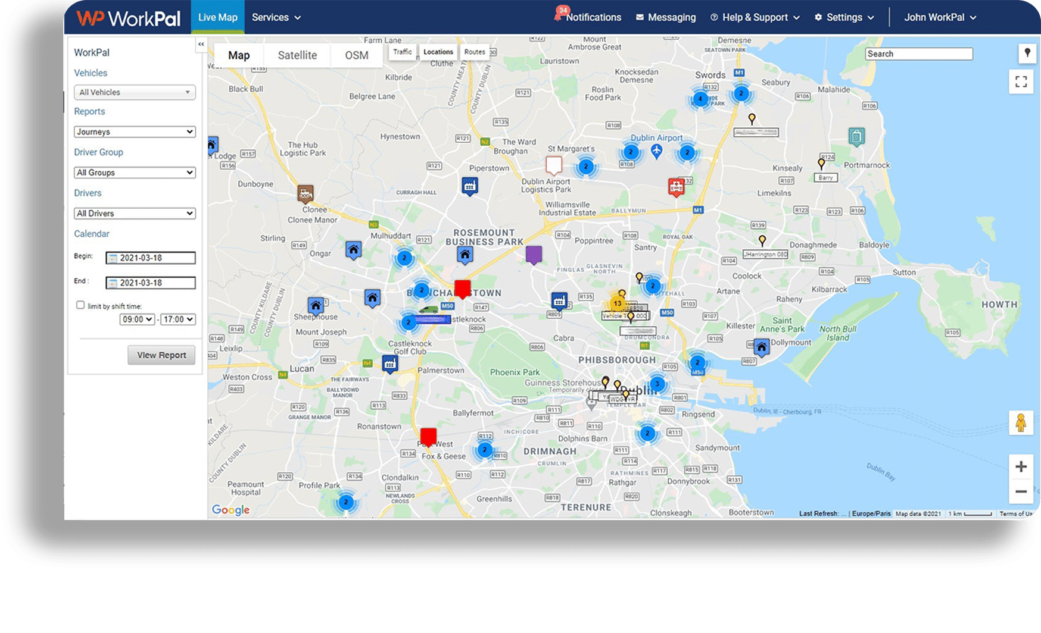The width and height of the screenshot is (1041, 633).
Task: Zoom in on the map
Action: [1021, 466]
